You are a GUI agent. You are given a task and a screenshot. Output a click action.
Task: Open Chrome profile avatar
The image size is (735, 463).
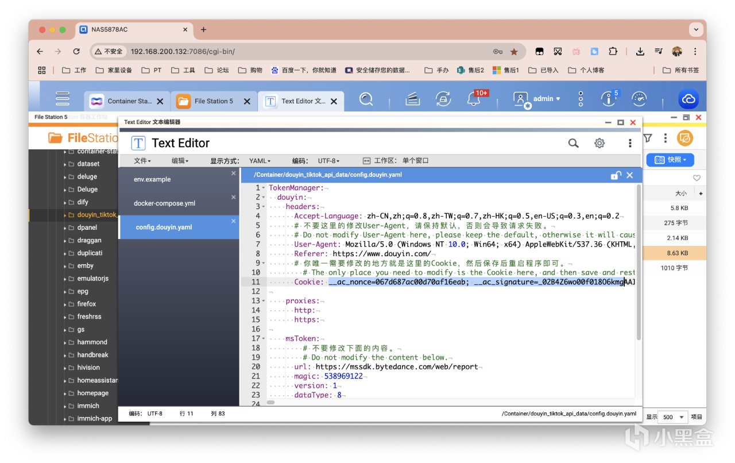(677, 52)
